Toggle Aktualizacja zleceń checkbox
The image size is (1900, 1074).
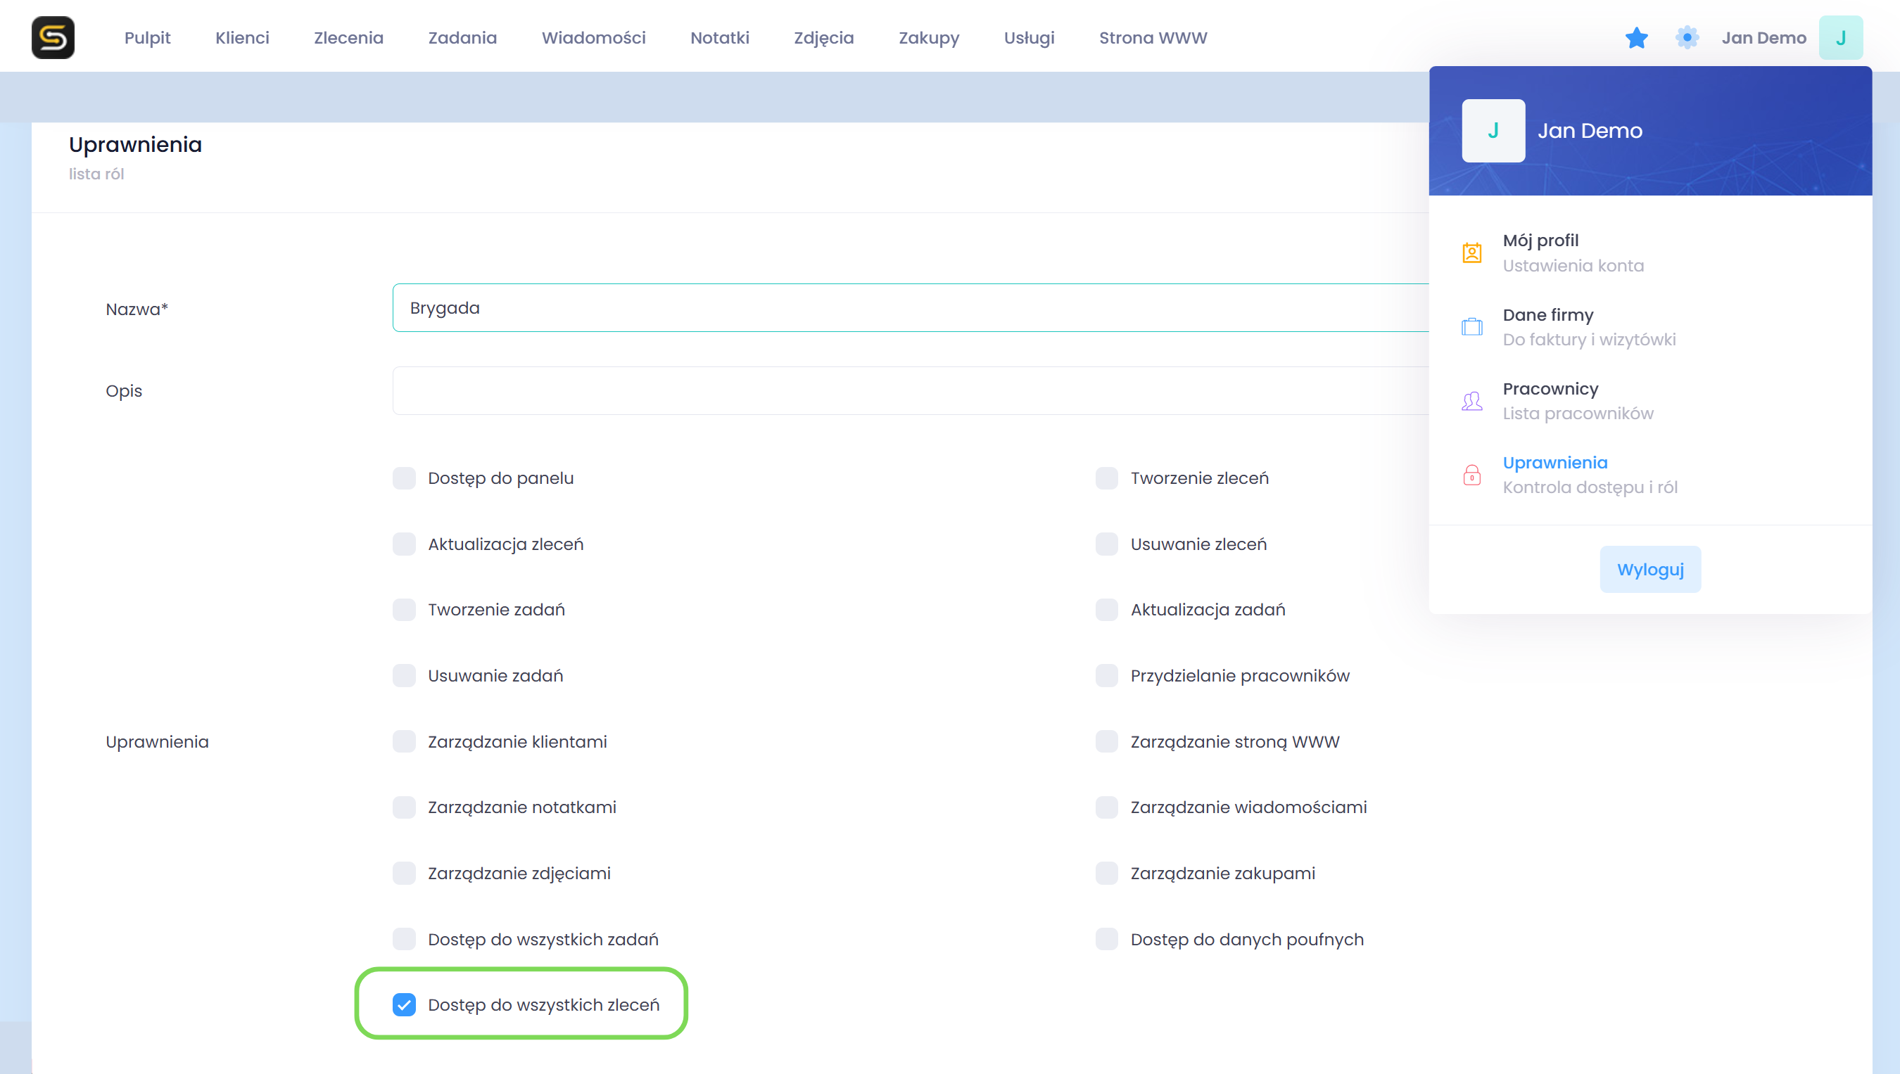click(x=404, y=544)
